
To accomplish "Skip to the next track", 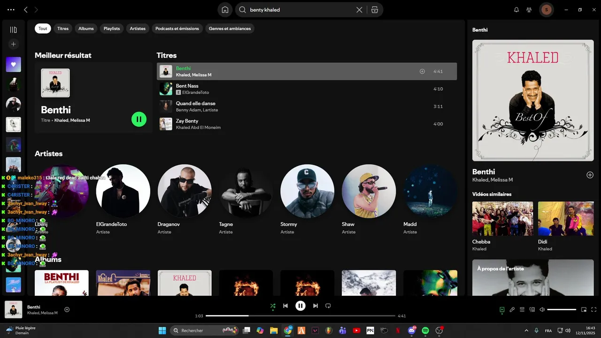I will (x=316, y=306).
